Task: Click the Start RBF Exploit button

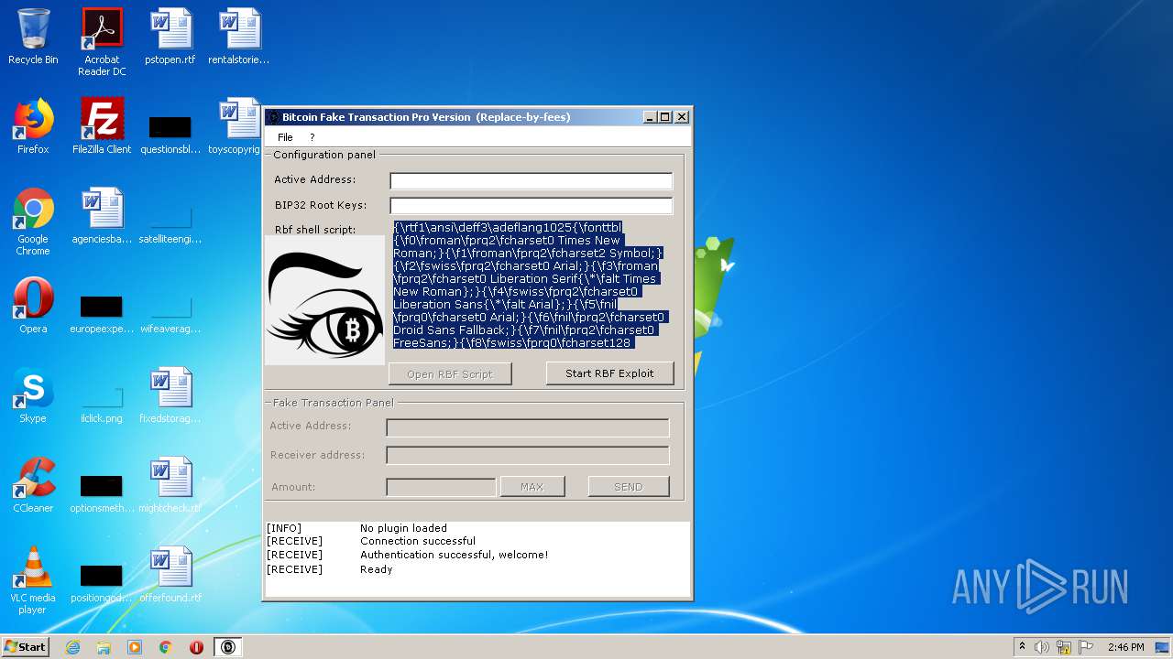Action: (x=609, y=373)
